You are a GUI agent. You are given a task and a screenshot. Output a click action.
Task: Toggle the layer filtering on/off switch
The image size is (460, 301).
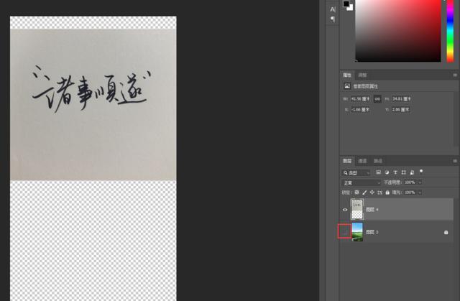pyautogui.click(x=421, y=172)
